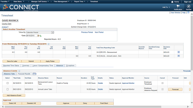Add a row after Annual Leave - Sick row
The height and width of the screenshot is (108, 193).
point(179,56)
